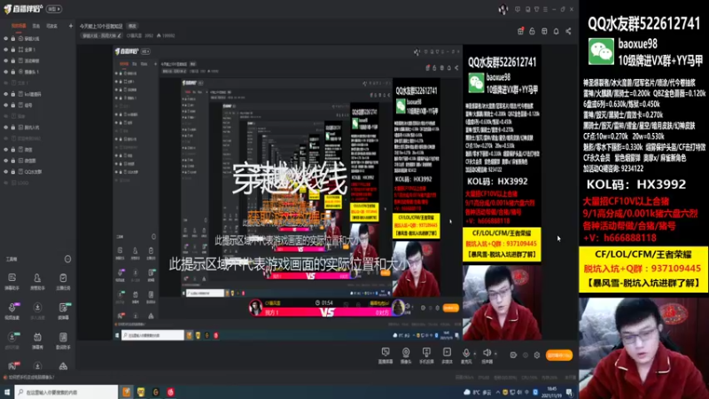Open the hamburger menu in the title bar

[x=545, y=9]
